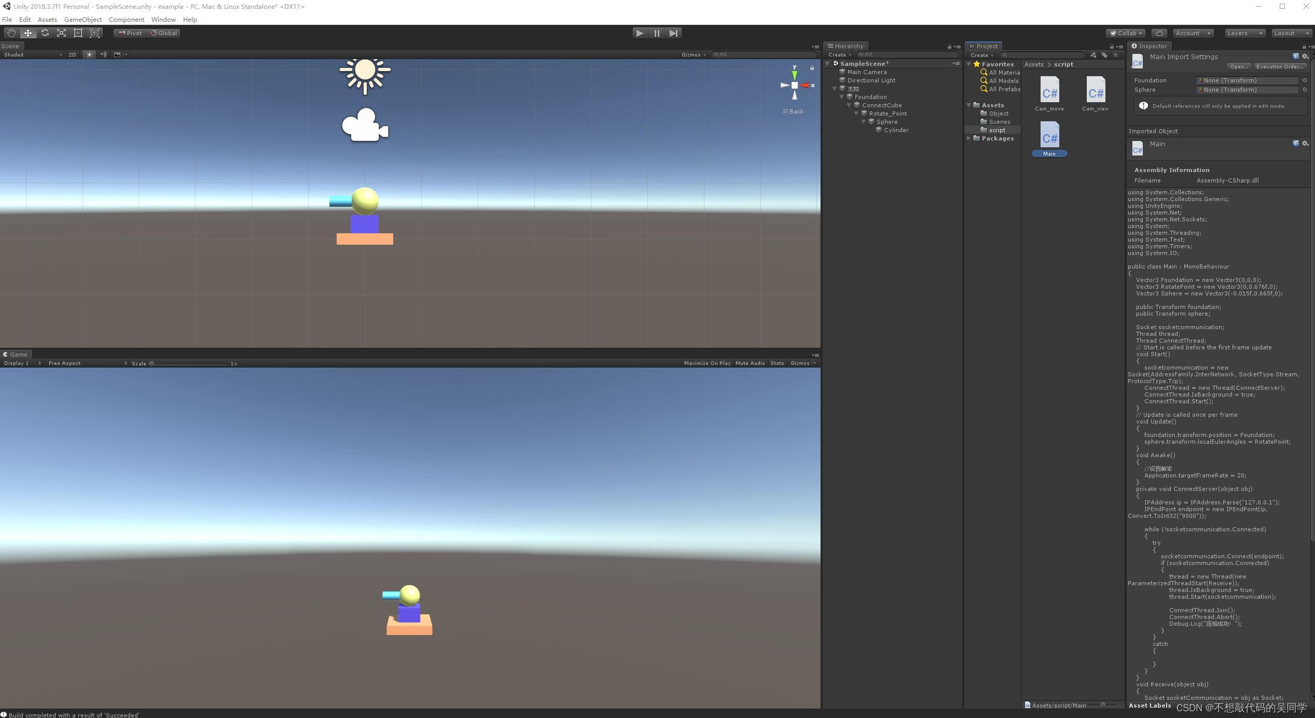The height and width of the screenshot is (718, 1315).
Task: Click the Open button in Inspector
Action: 1239,66
